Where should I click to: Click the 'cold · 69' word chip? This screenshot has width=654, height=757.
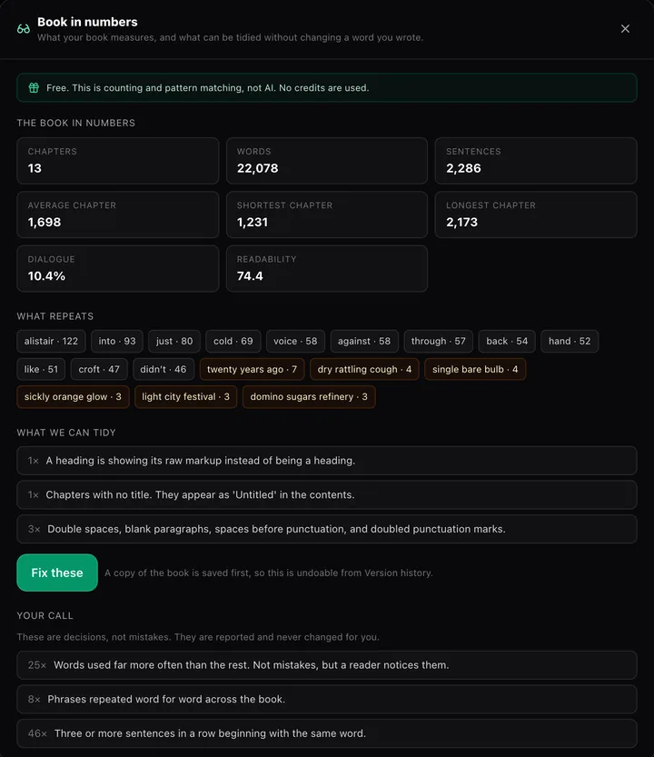pos(233,342)
